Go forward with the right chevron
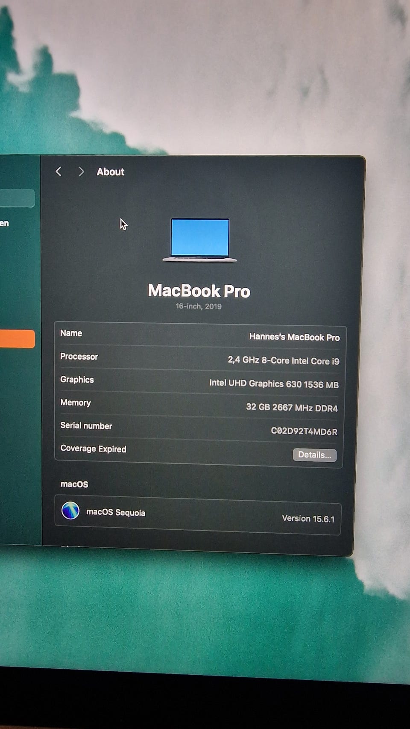 click(81, 171)
